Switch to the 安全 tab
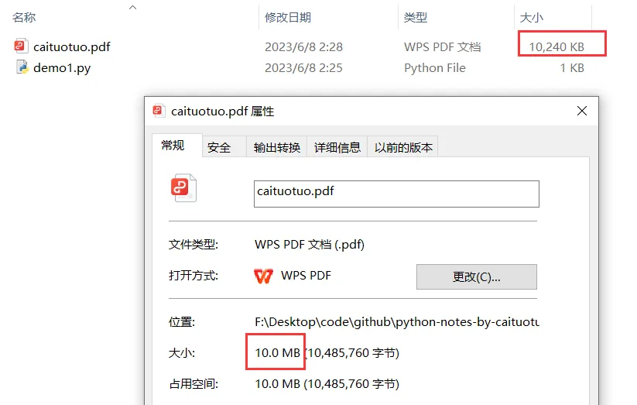Image resolution: width=637 pixels, height=405 pixels. 224,147
